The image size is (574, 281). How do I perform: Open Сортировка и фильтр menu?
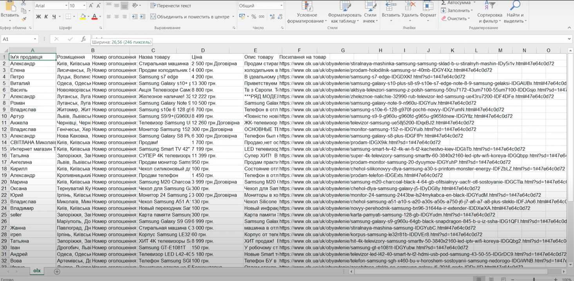click(x=489, y=13)
